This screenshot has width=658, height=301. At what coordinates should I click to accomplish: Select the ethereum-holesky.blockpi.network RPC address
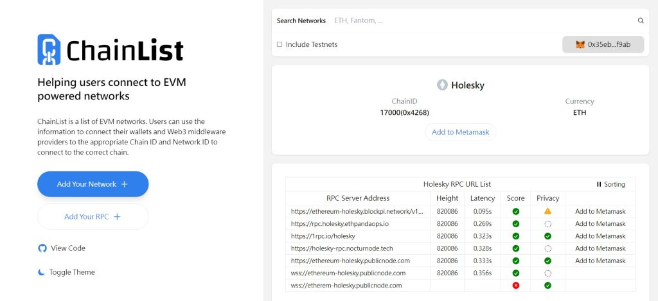[x=357, y=211]
